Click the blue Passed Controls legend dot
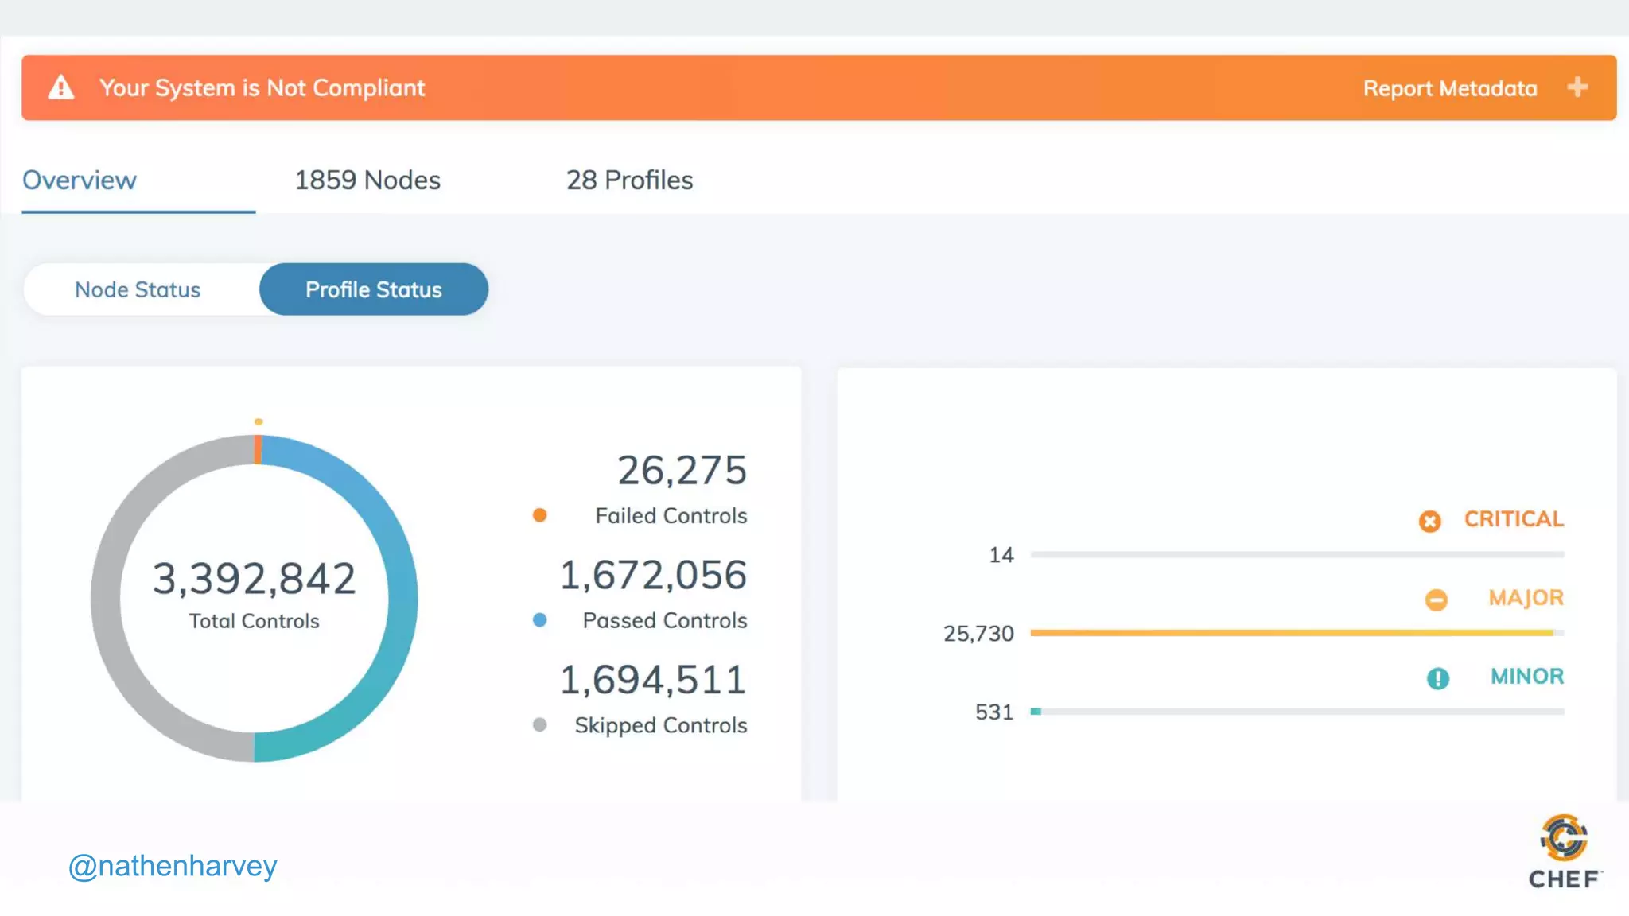Screen dimensions: 1629x916 (539, 620)
